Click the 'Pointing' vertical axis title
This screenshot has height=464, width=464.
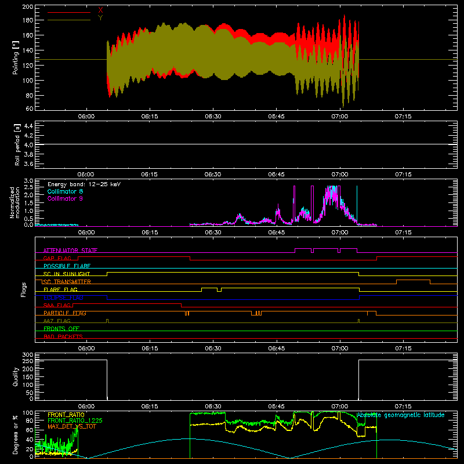tap(16, 57)
